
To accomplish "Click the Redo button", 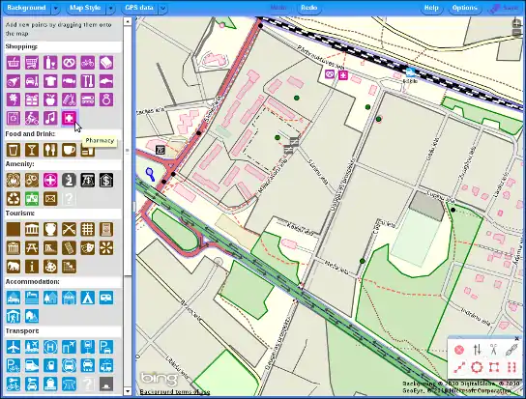I will (x=309, y=8).
